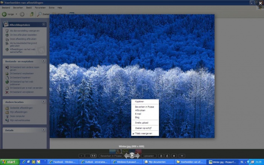Choose Snelle upload in context menu
The width and height of the screenshot is (264, 165).
click(x=145, y=122)
